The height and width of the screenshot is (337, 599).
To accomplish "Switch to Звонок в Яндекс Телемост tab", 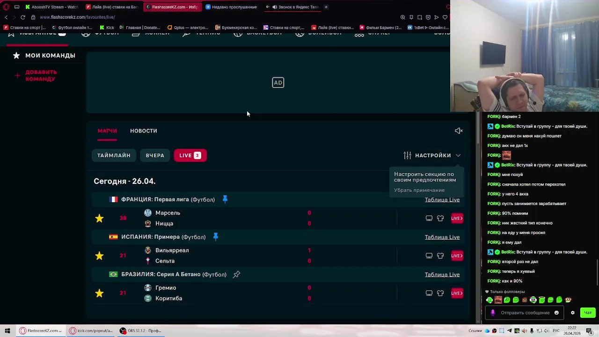I will point(292,7).
